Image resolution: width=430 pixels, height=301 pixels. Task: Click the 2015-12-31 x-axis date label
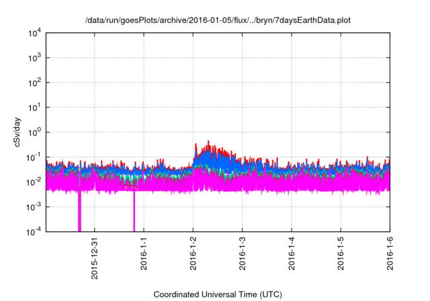point(94,259)
